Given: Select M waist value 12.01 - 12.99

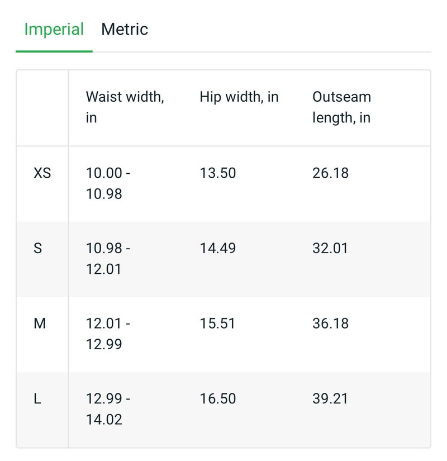Looking at the screenshot, I should [x=108, y=334].
